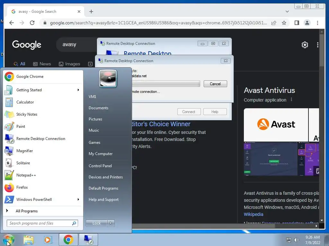Open the Editor's Choice Winner result link
Screen dimensions: 329x246
(x=161, y=124)
